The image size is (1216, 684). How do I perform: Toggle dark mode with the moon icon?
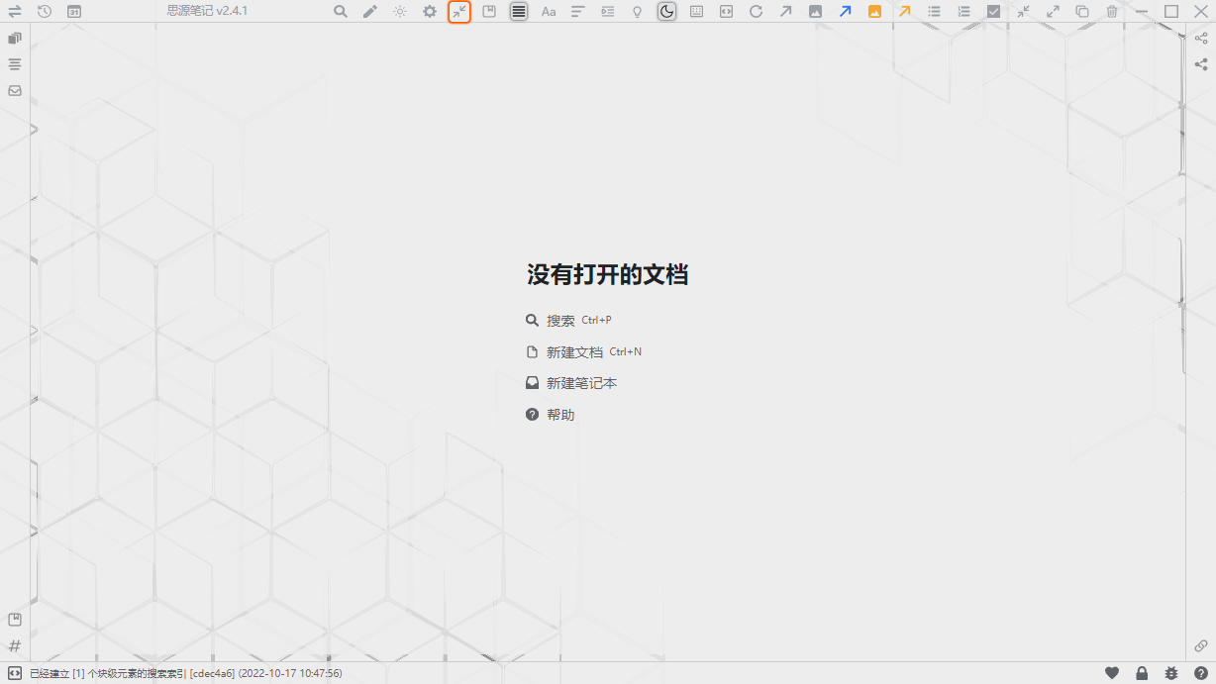pyautogui.click(x=667, y=12)
